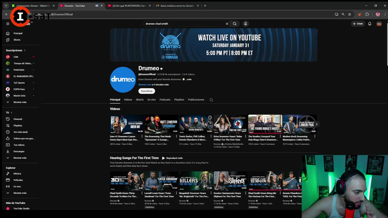The image size is (388, 218).
Task: Click the Drumeo Awards channel banner
Action: 214,45
